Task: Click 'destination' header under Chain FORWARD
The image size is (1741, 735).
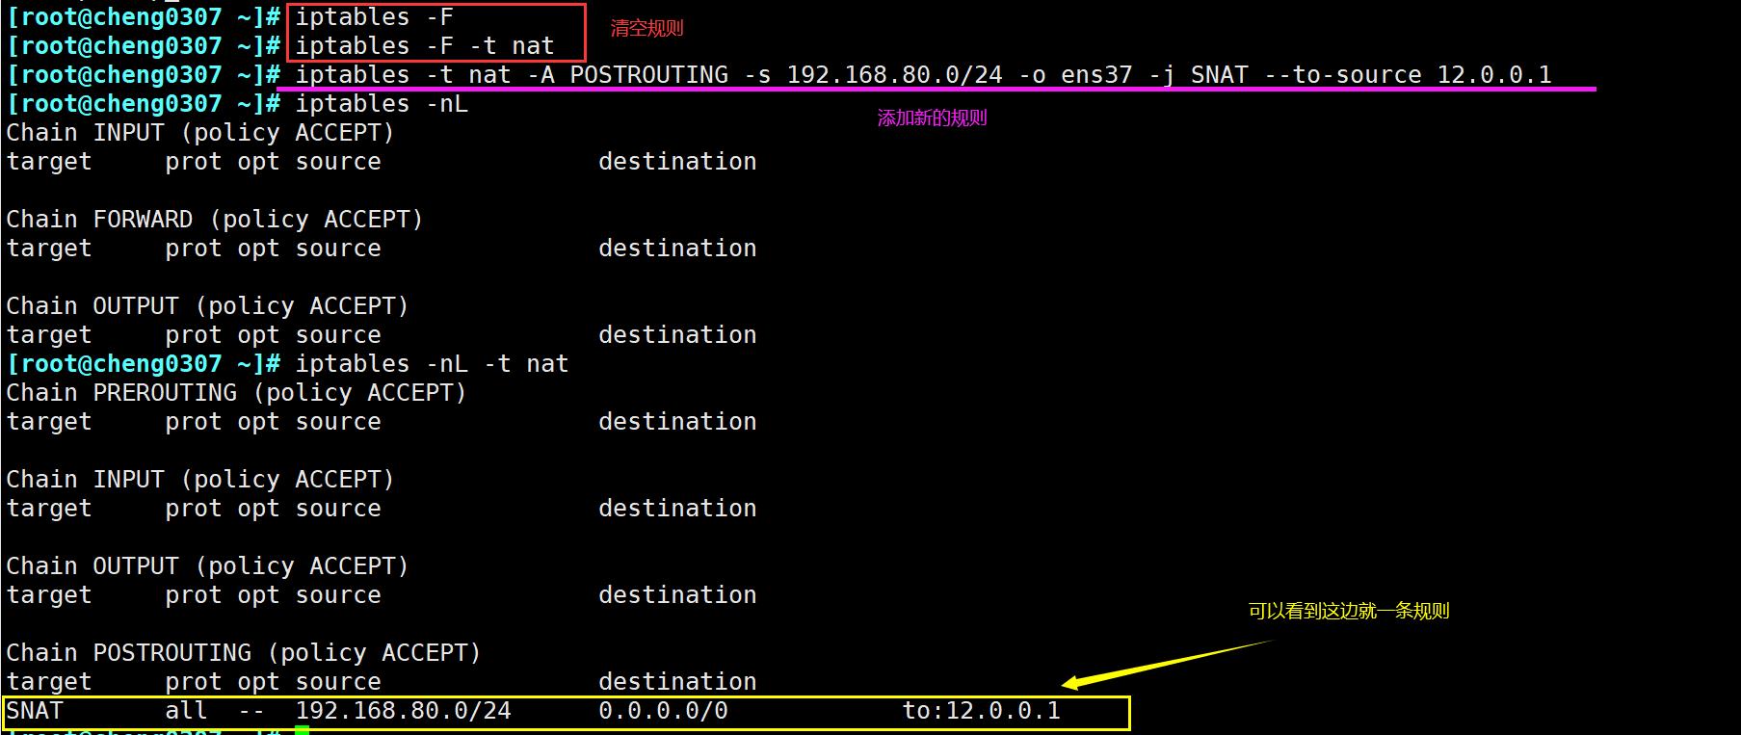Action: [677, 249]
